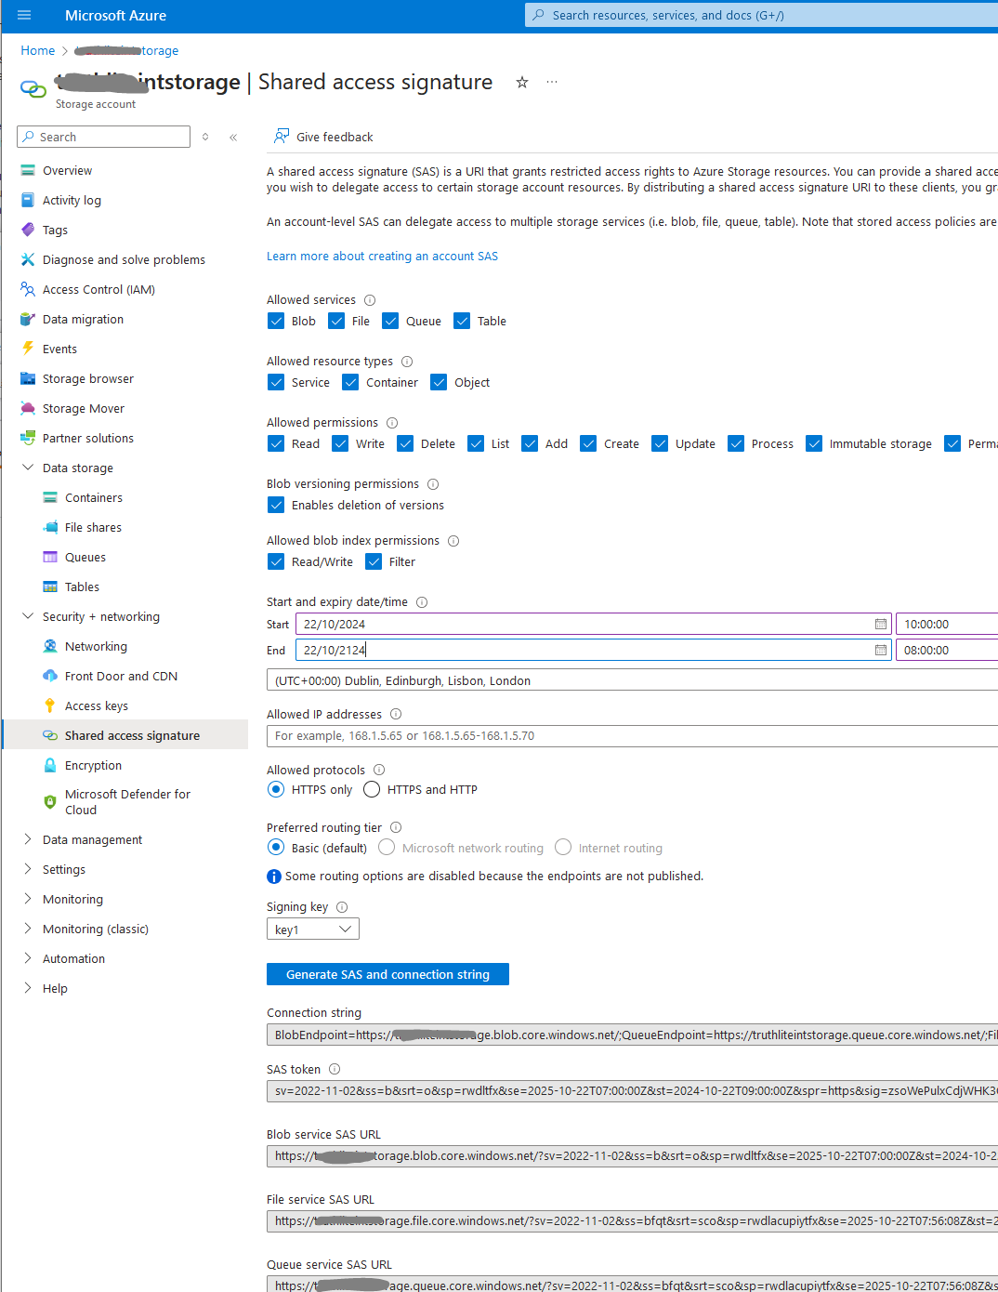Viewport: 998px width, 1292px height.
Task: Open Diagnose and solve problems
Action: point(125,259)
